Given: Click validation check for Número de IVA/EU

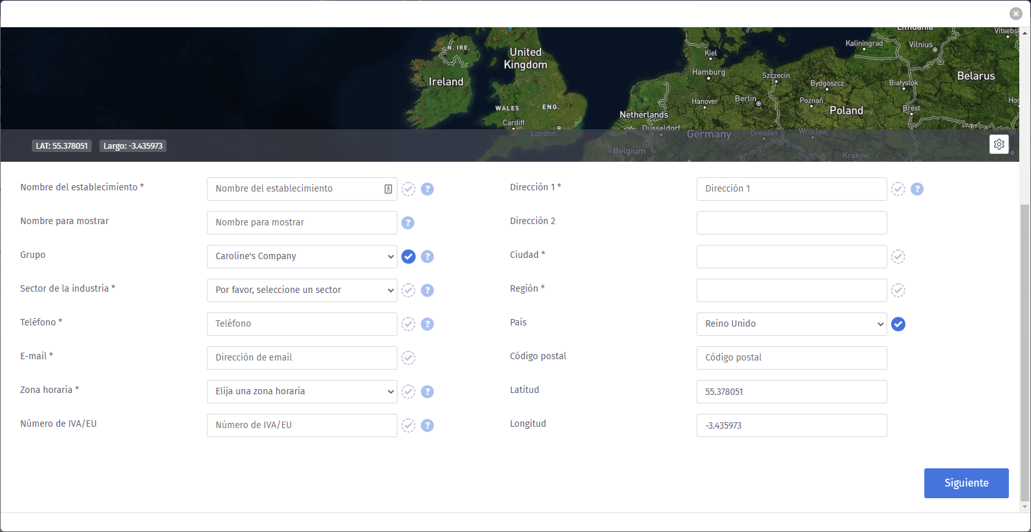Looking at the screenshot, I should tap(408, 425).
